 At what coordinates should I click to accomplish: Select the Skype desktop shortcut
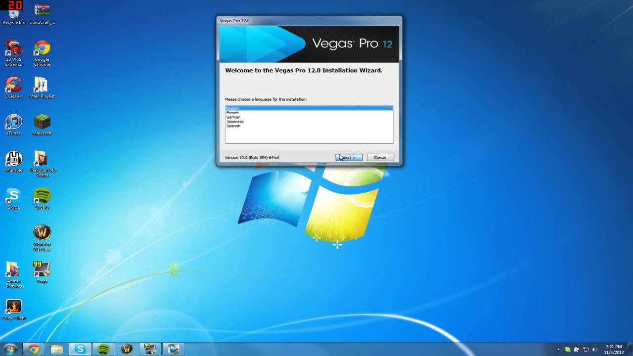click(x=14, y=199)
